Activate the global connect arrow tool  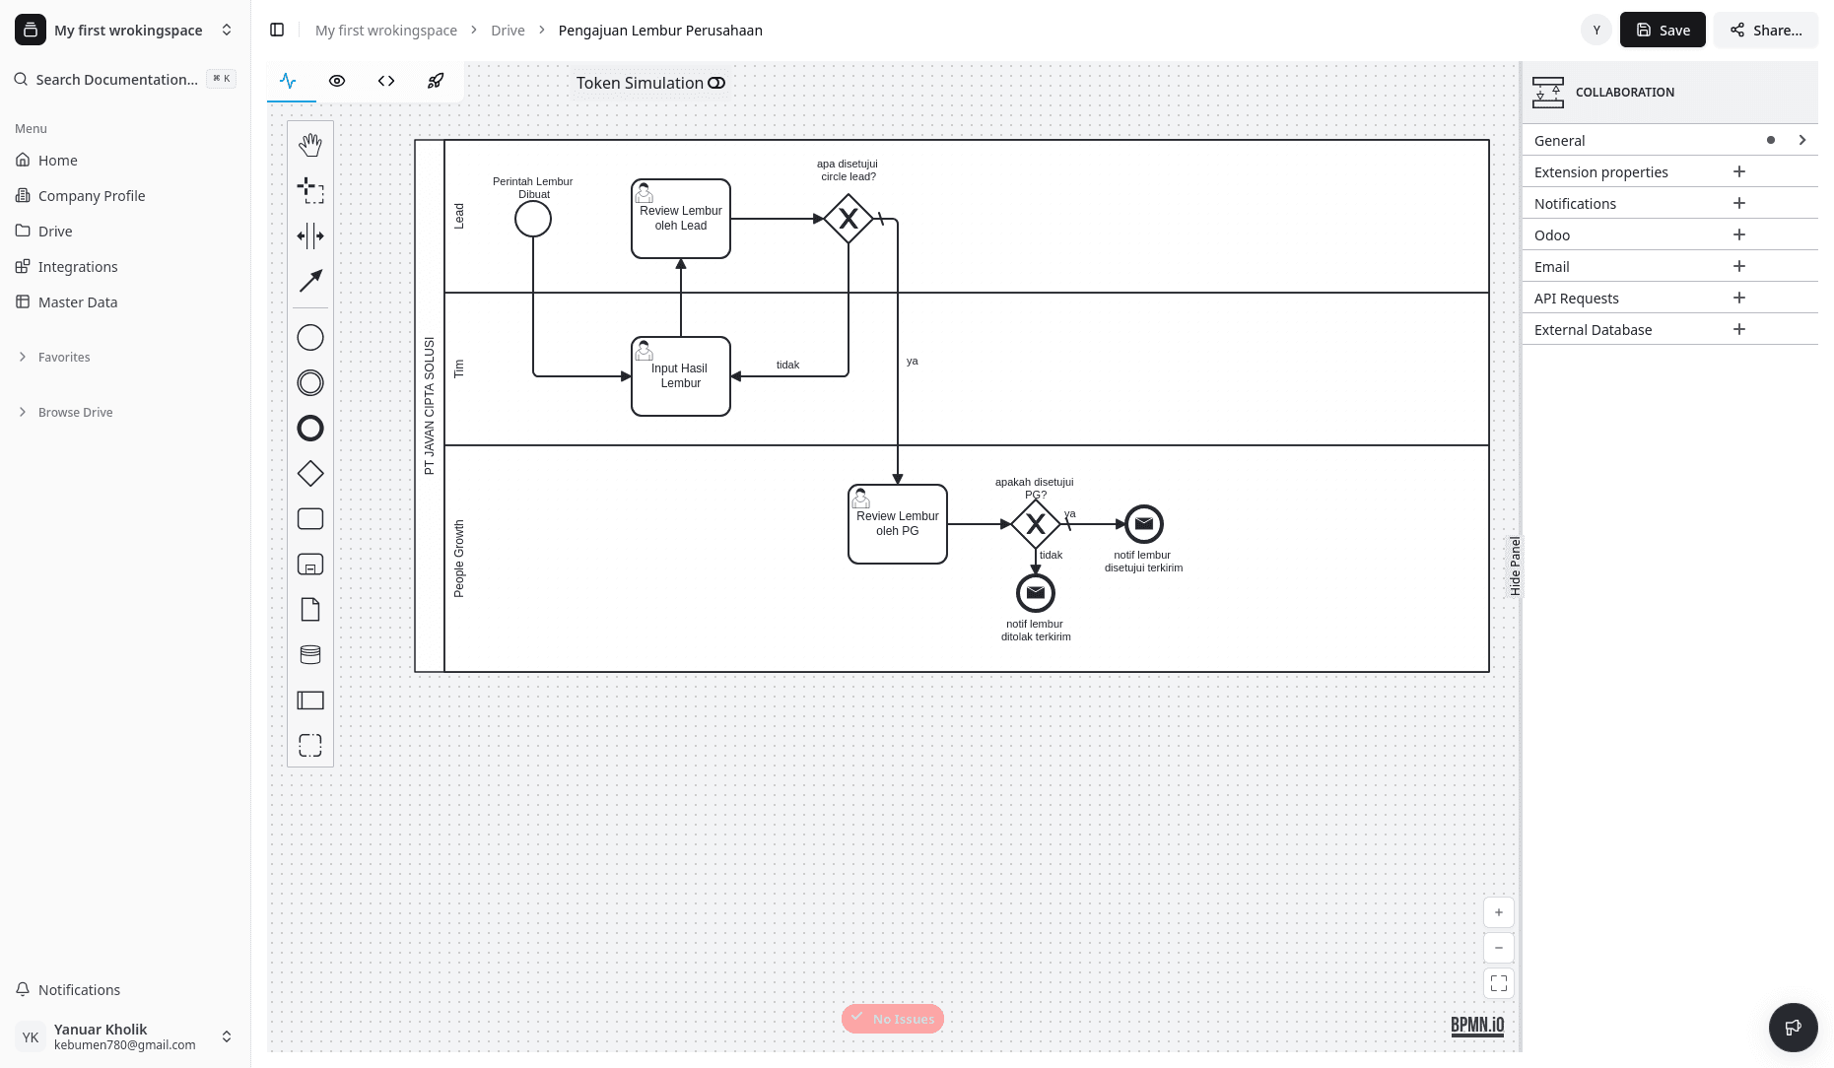310,281
